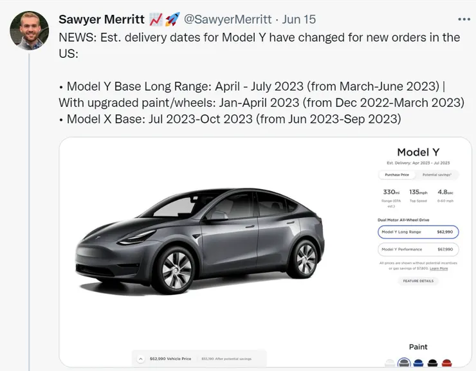Choose the grey paint swatch
476x371 pixels.
point(404,364)
